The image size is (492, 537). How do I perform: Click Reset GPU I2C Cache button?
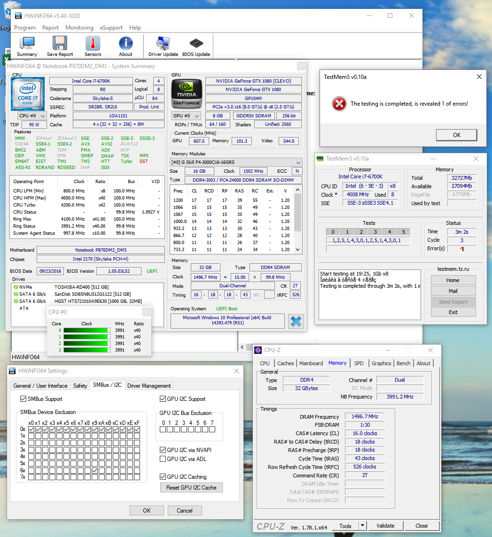pyautogui.click(x=191, y=487)
